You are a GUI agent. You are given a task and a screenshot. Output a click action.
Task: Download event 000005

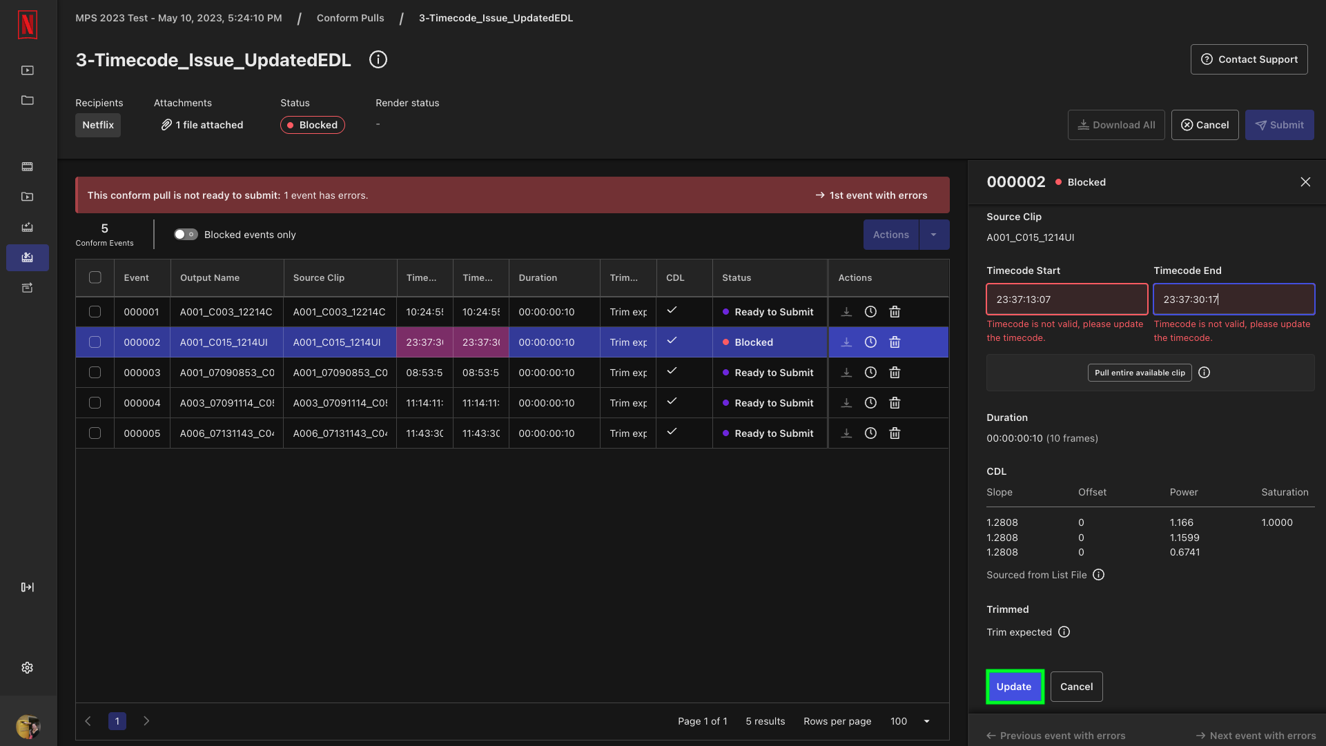tap(846, 433)
